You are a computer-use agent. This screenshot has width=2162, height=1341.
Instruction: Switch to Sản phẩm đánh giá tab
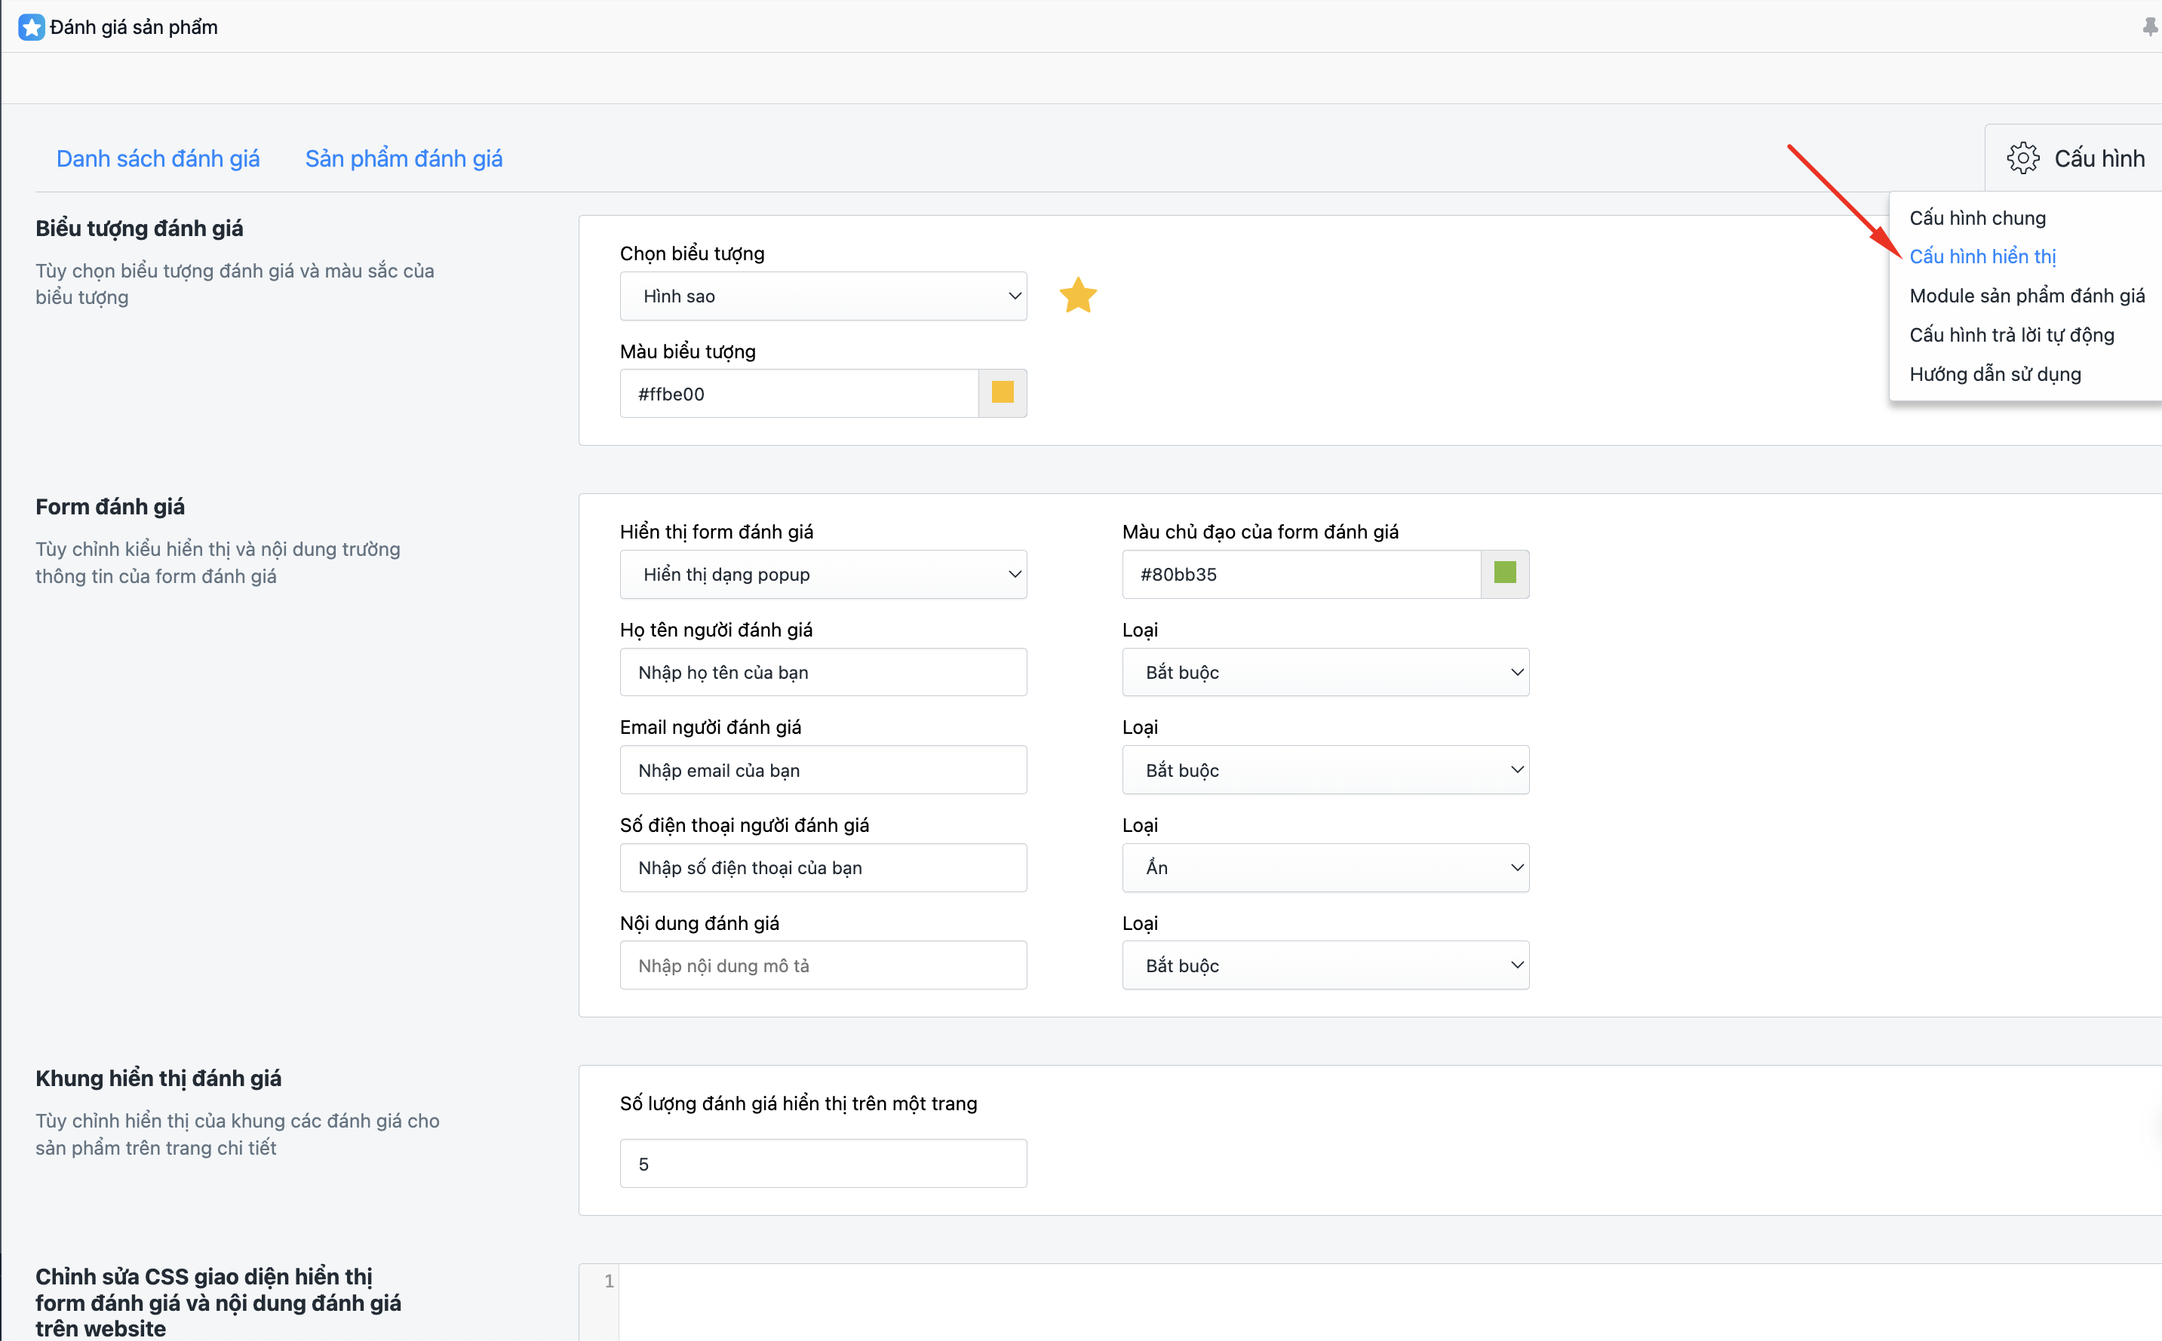(404, 158)
